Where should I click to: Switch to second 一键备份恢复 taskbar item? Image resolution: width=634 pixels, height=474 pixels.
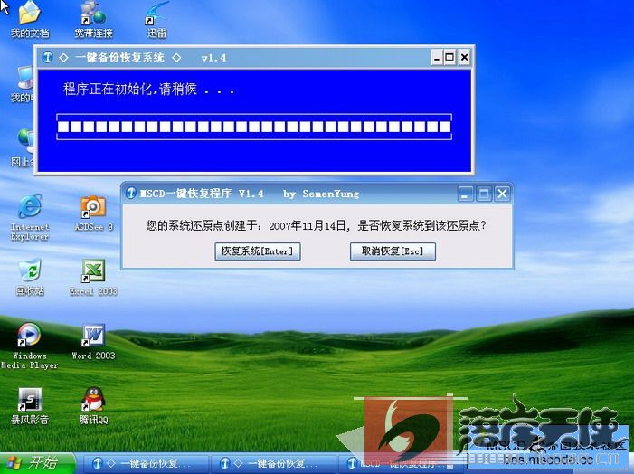(273, 463)
